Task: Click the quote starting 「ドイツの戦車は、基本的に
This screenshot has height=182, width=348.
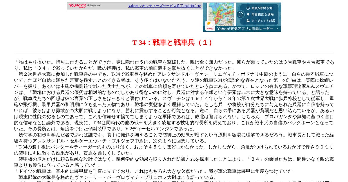Action: (x=155, y=171)
